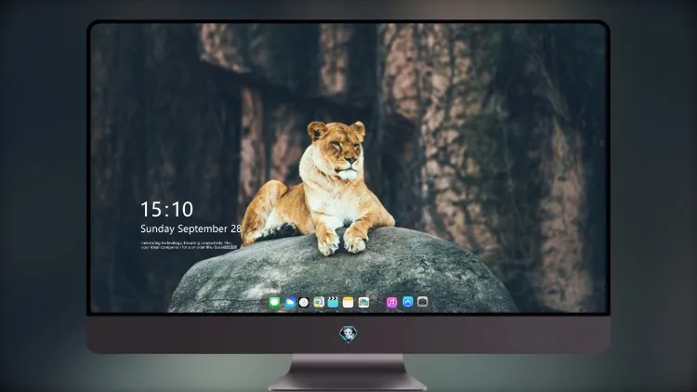Viewport: 697px width, 392px height.
Task: Open the Weather app in dock
Action: point(290,303)
